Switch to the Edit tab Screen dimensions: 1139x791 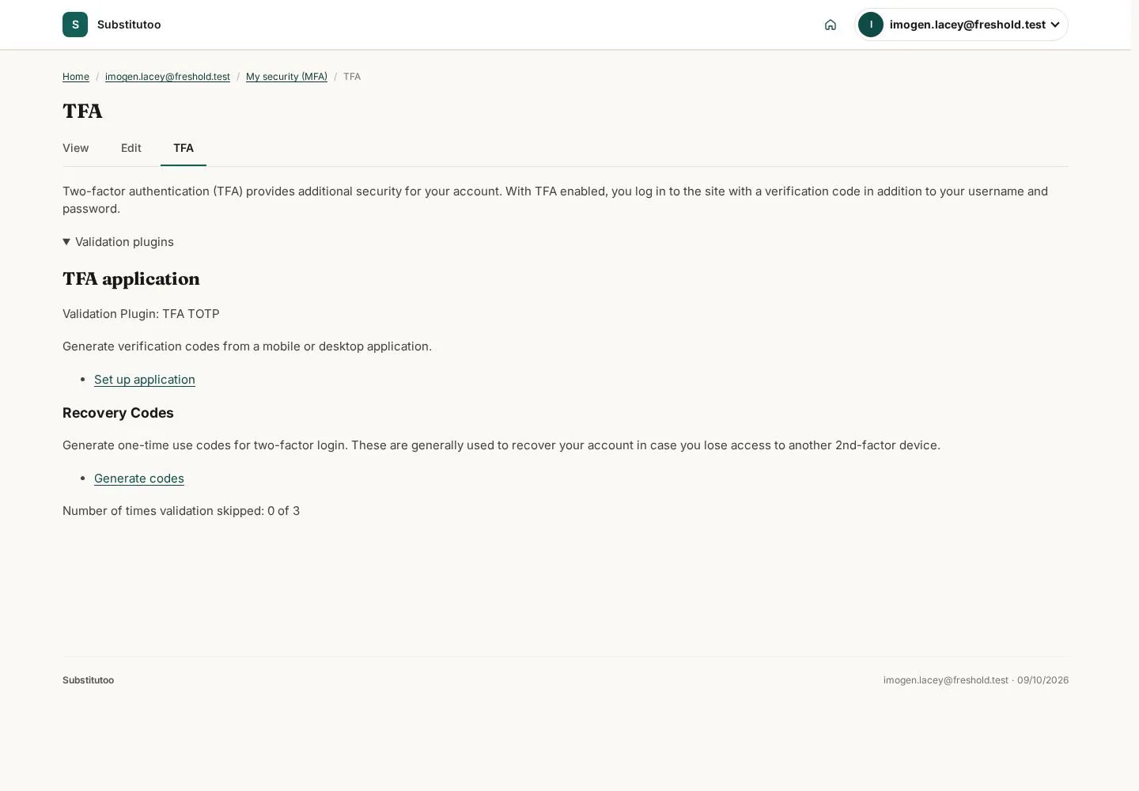click(131, 148)
